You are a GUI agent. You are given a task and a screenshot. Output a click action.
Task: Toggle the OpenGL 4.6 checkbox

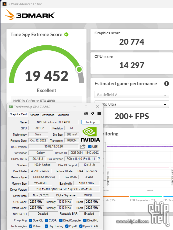(81, 226)
